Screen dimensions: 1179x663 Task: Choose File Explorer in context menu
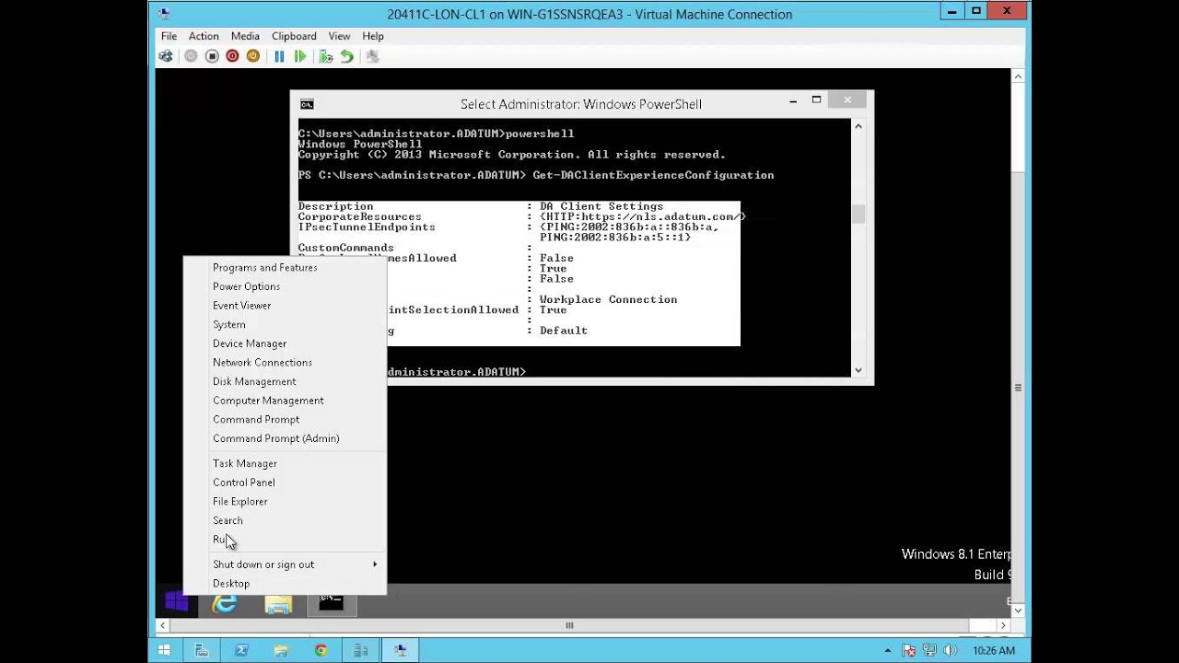coord(285,501)
